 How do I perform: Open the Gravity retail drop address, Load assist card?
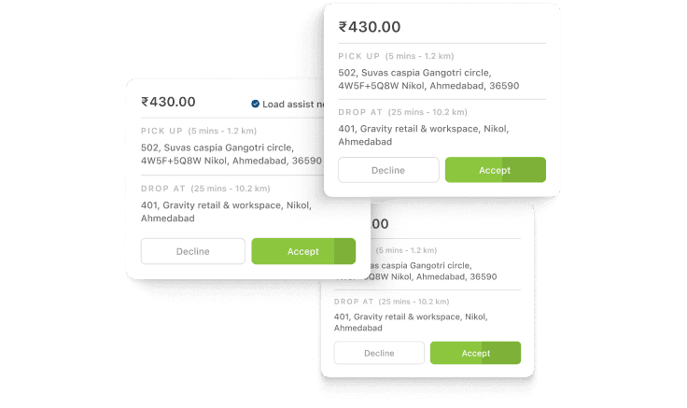[x=226, y=212]
